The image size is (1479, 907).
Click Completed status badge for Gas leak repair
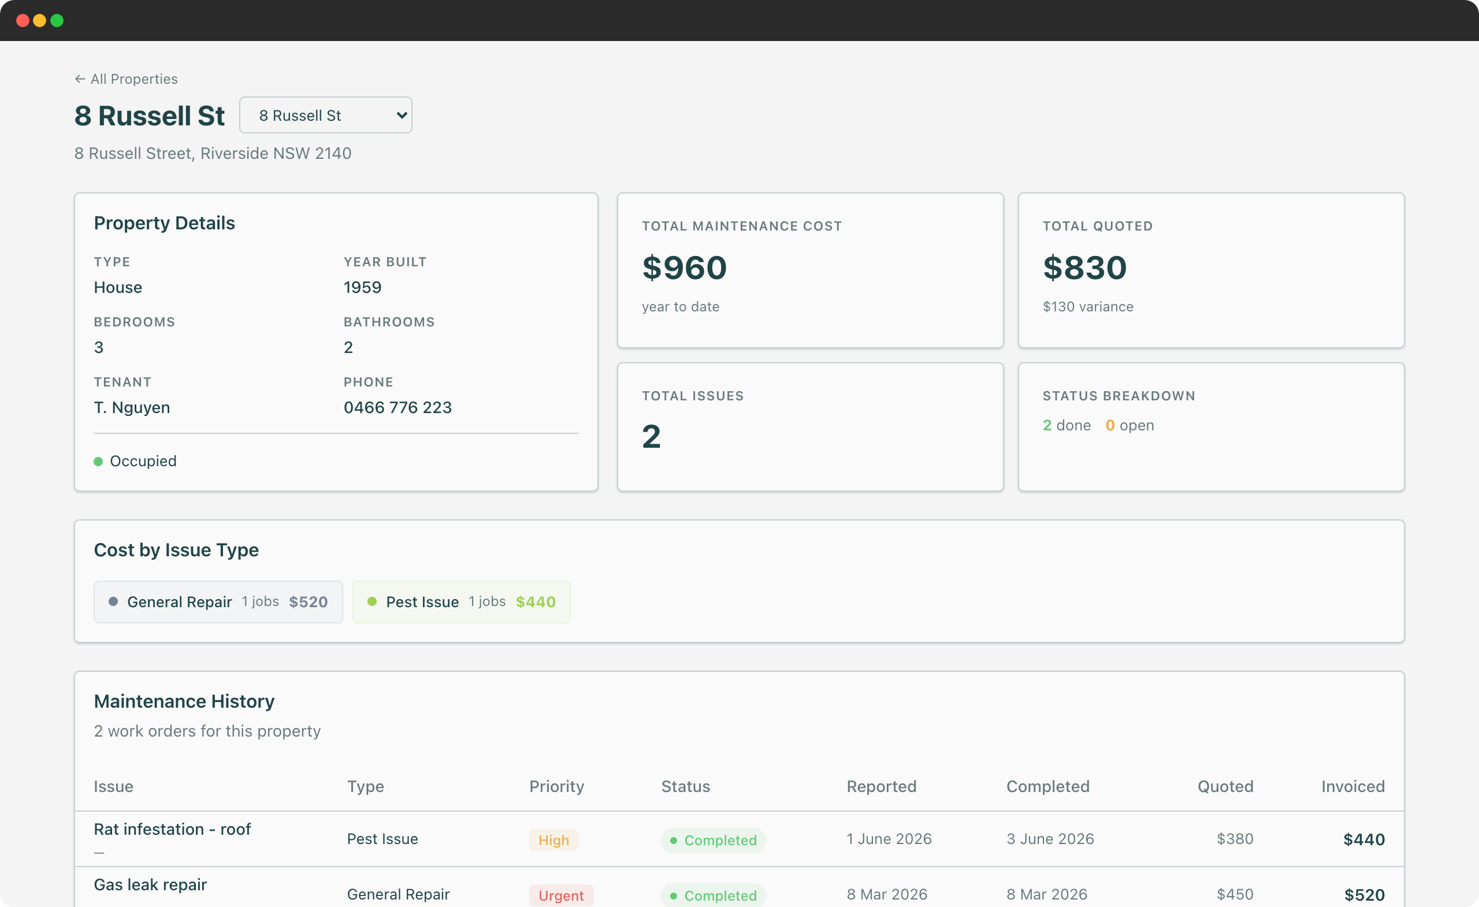pyautogui.click(x=713, y=895)
